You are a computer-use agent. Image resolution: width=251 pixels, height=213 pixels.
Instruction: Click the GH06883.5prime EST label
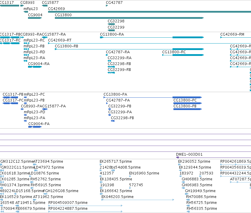tap(197, 179)
